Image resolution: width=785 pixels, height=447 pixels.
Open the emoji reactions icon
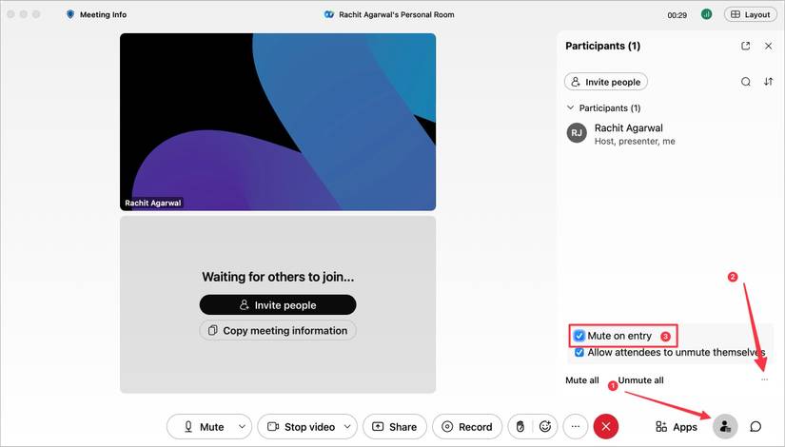pos(545,427)
